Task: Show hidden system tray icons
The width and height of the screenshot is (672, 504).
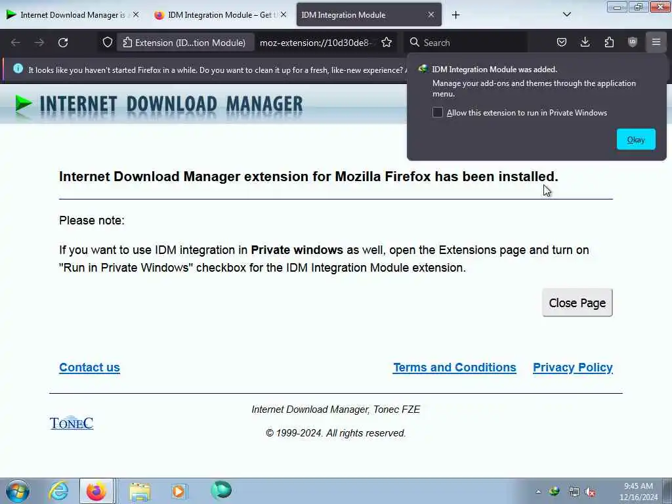Action: (538, 492)
